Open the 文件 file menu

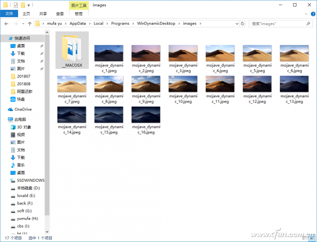point(9,14)
